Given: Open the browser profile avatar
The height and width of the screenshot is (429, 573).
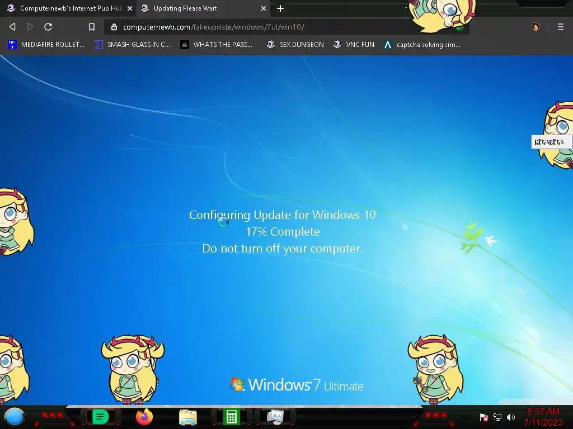Looking at the screenshot, I should point(536,27).
